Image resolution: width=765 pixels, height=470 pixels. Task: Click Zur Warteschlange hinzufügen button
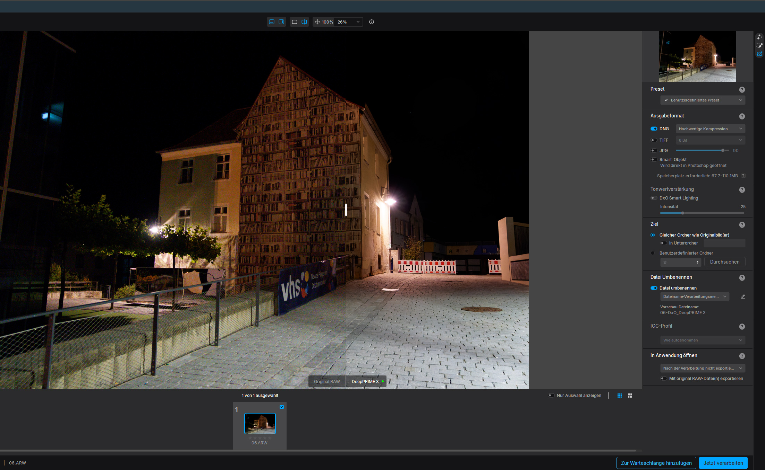point(656,463)
